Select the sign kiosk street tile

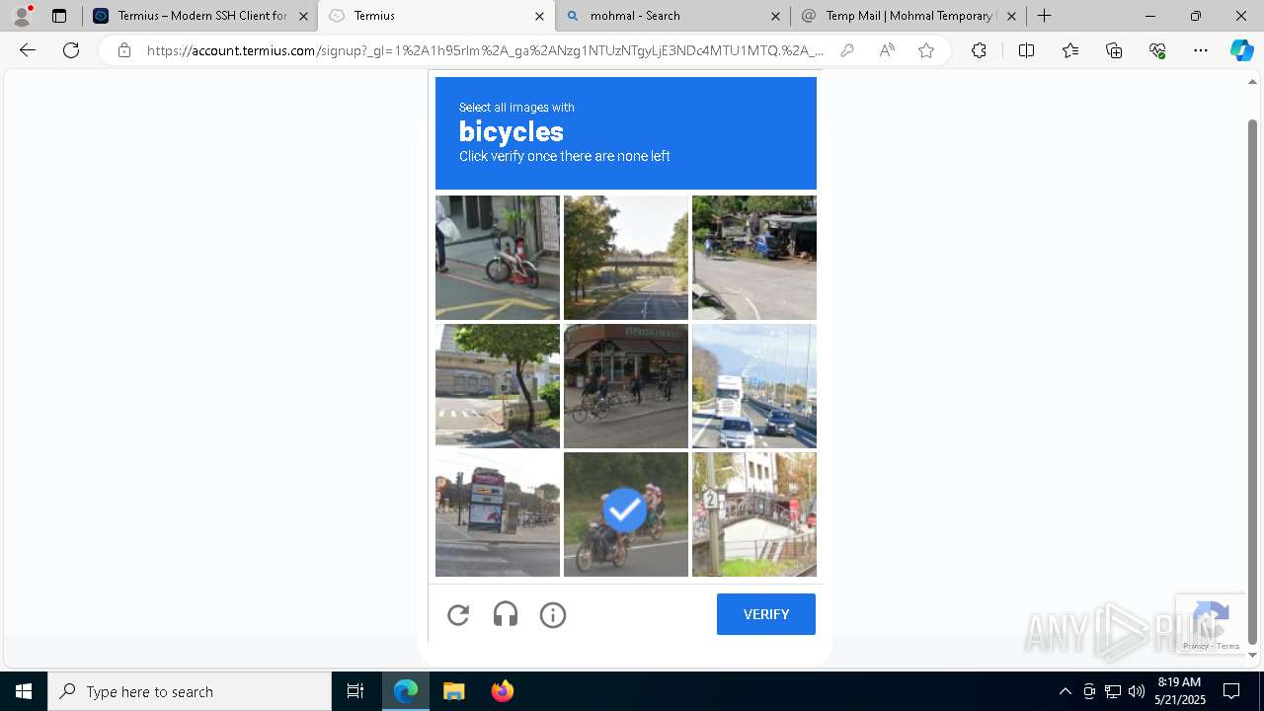pyautogui.click(x=498, y=514)
